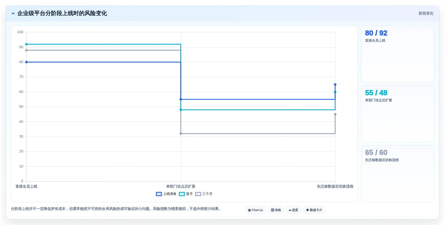This screenshot has width=445, height=225.
Task: Click the Chart.js tag chip
Action: [256, 210]
